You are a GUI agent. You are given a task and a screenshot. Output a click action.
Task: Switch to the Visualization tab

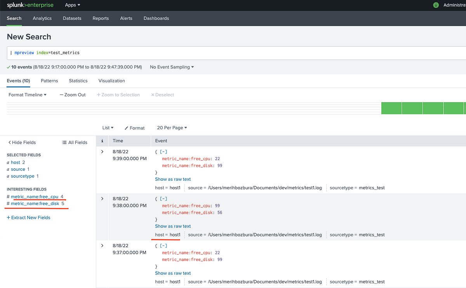point(111,81)
